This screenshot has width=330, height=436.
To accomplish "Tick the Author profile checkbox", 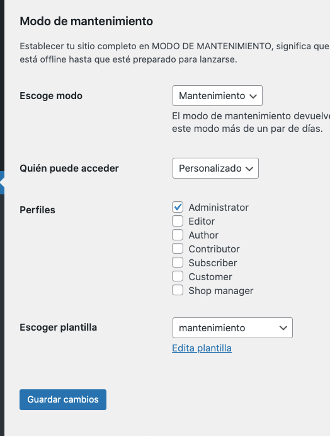I will (x=178, y=235).
